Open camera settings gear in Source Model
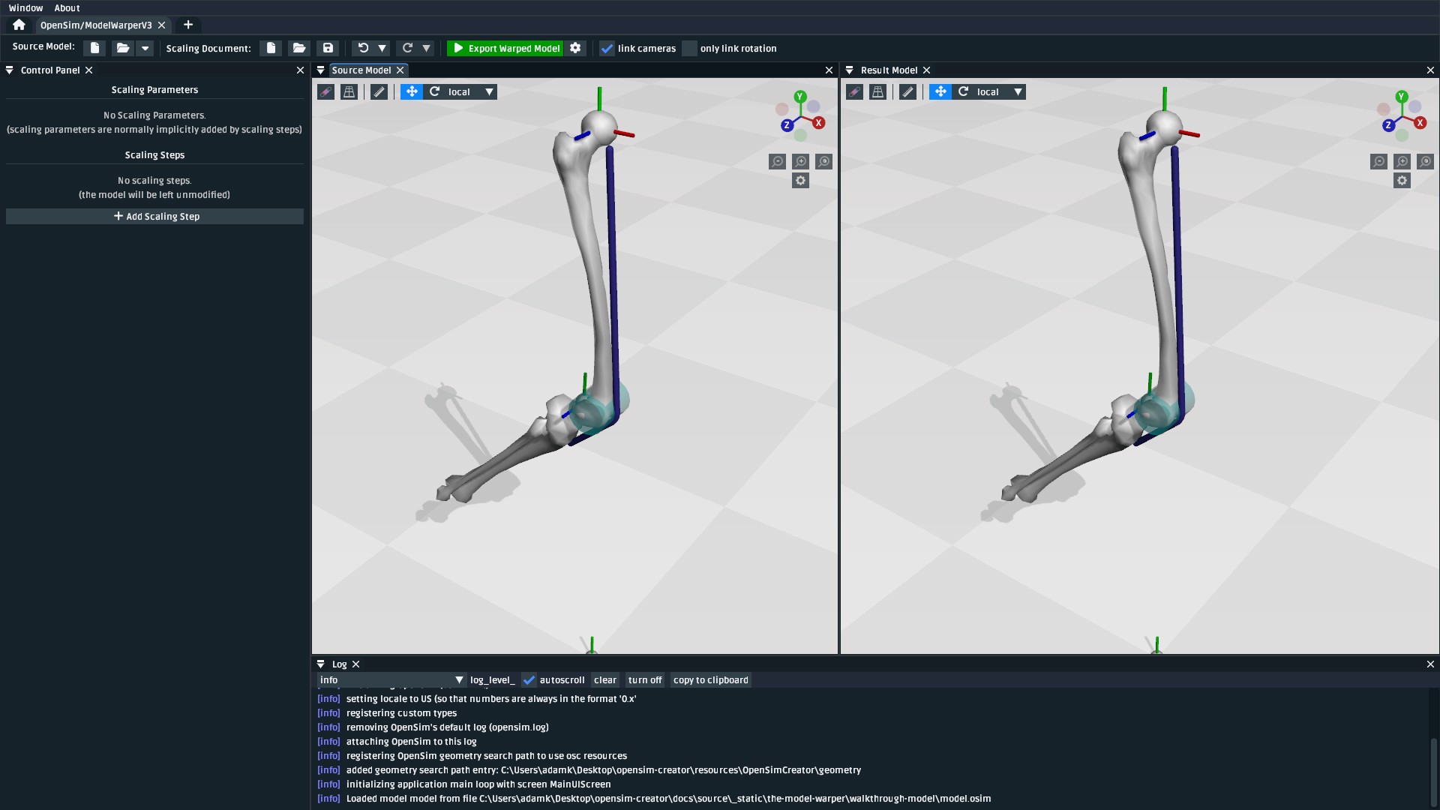 (x=801, y=181)
